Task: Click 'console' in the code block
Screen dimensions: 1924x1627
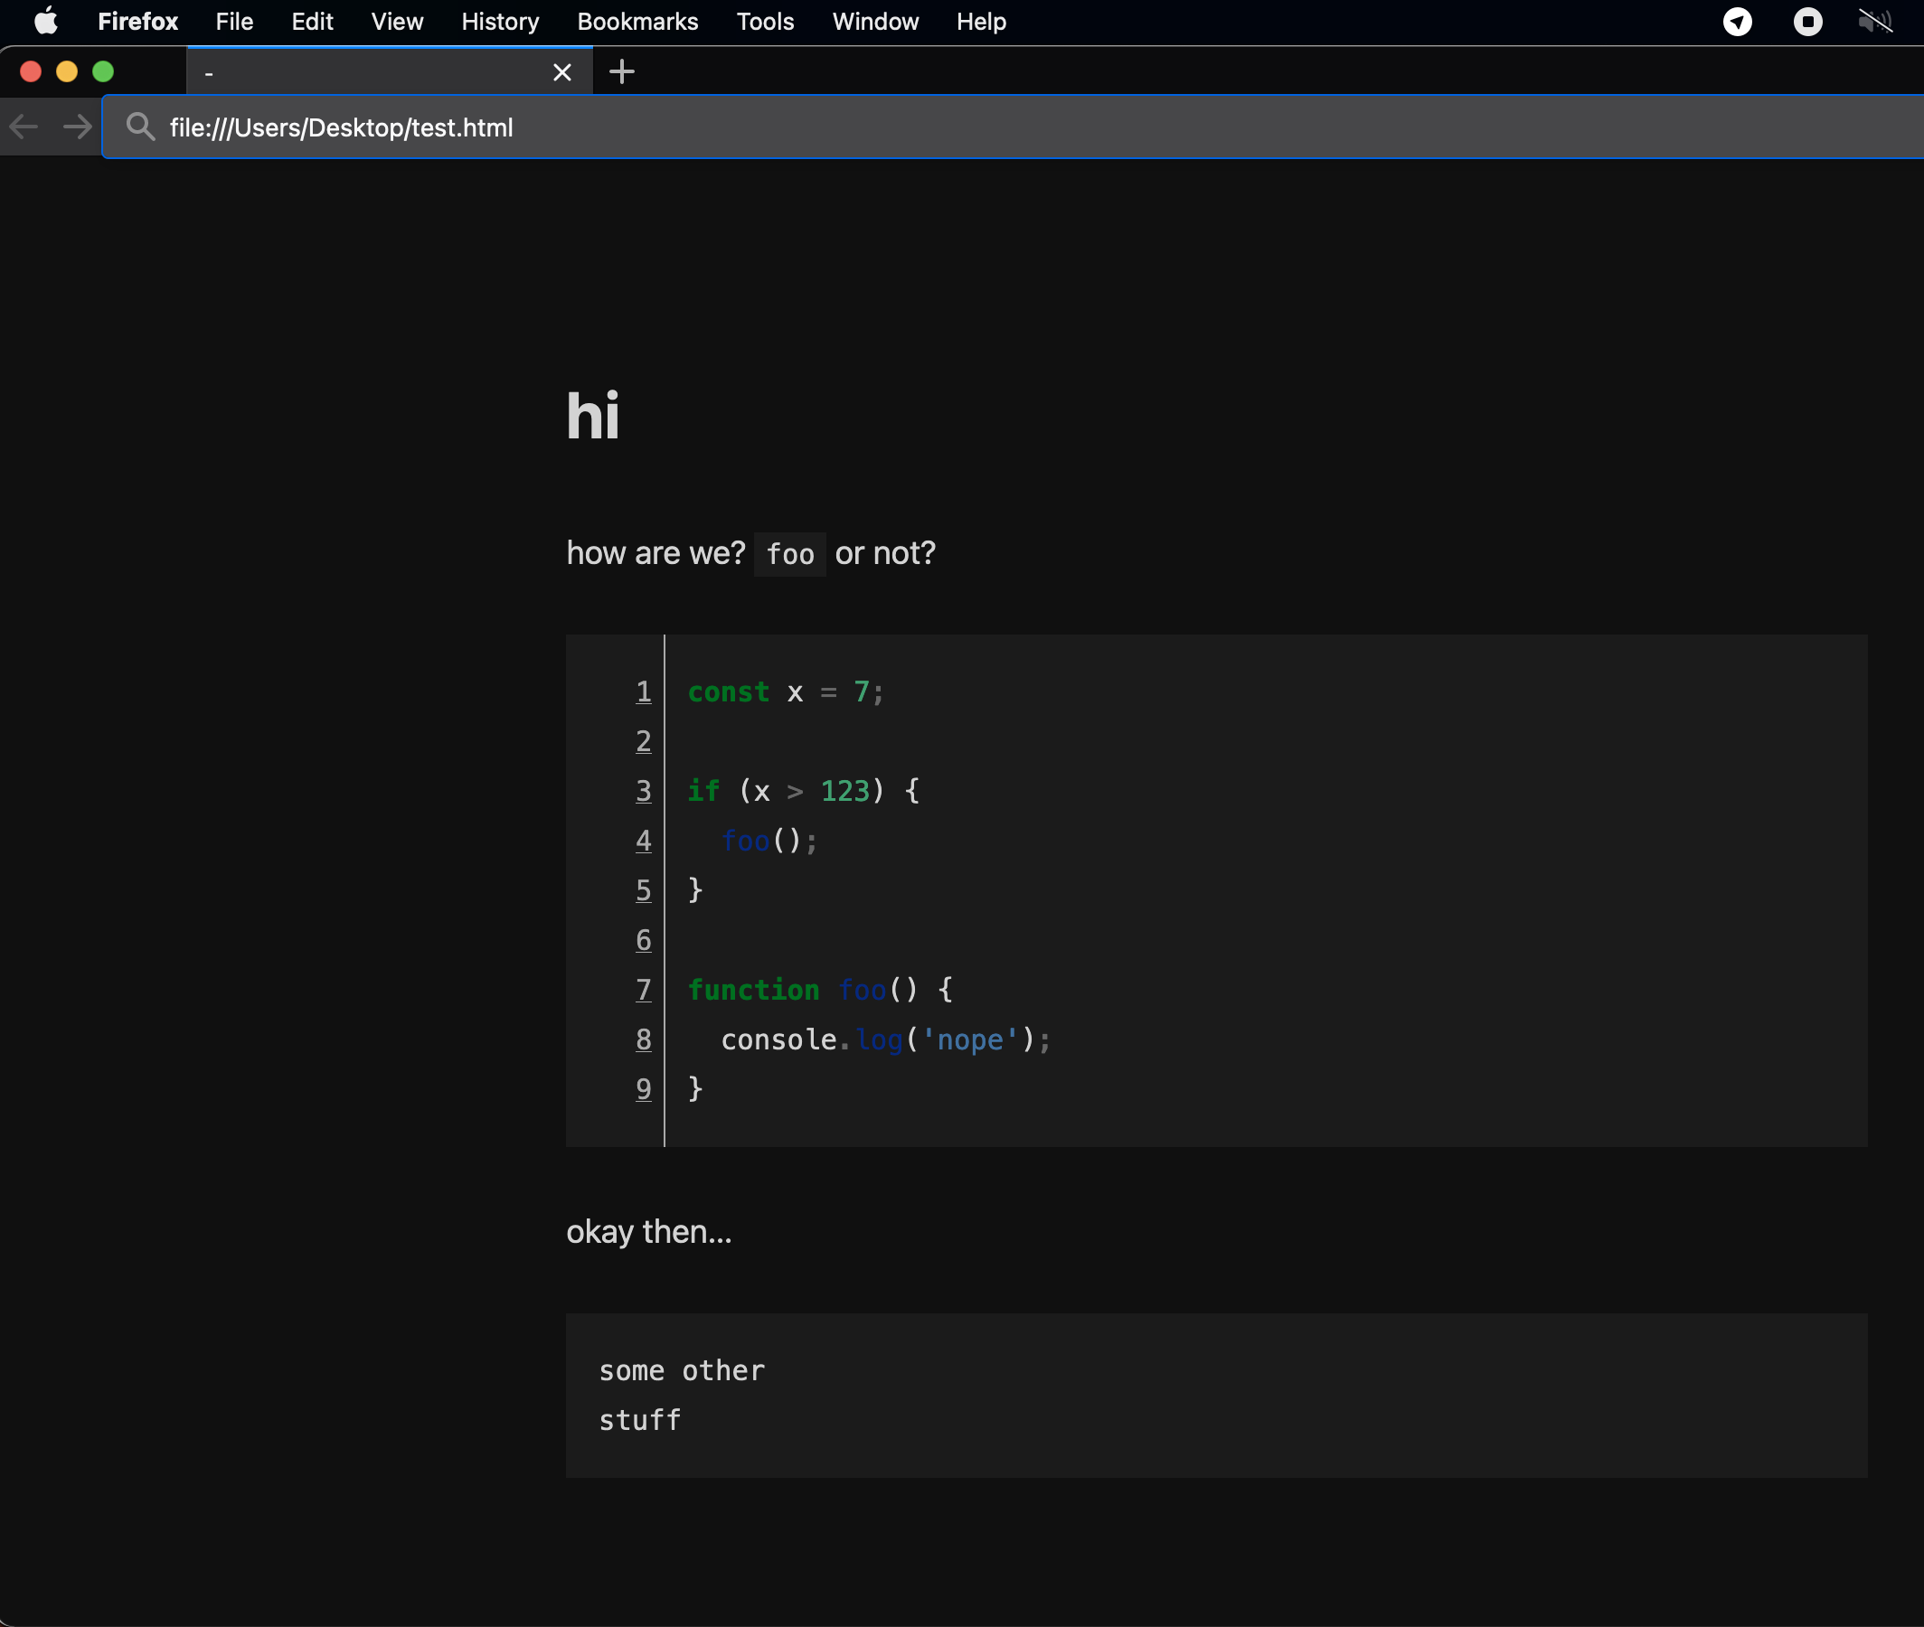Action: pyautogui.click(x=778, y=1040)
